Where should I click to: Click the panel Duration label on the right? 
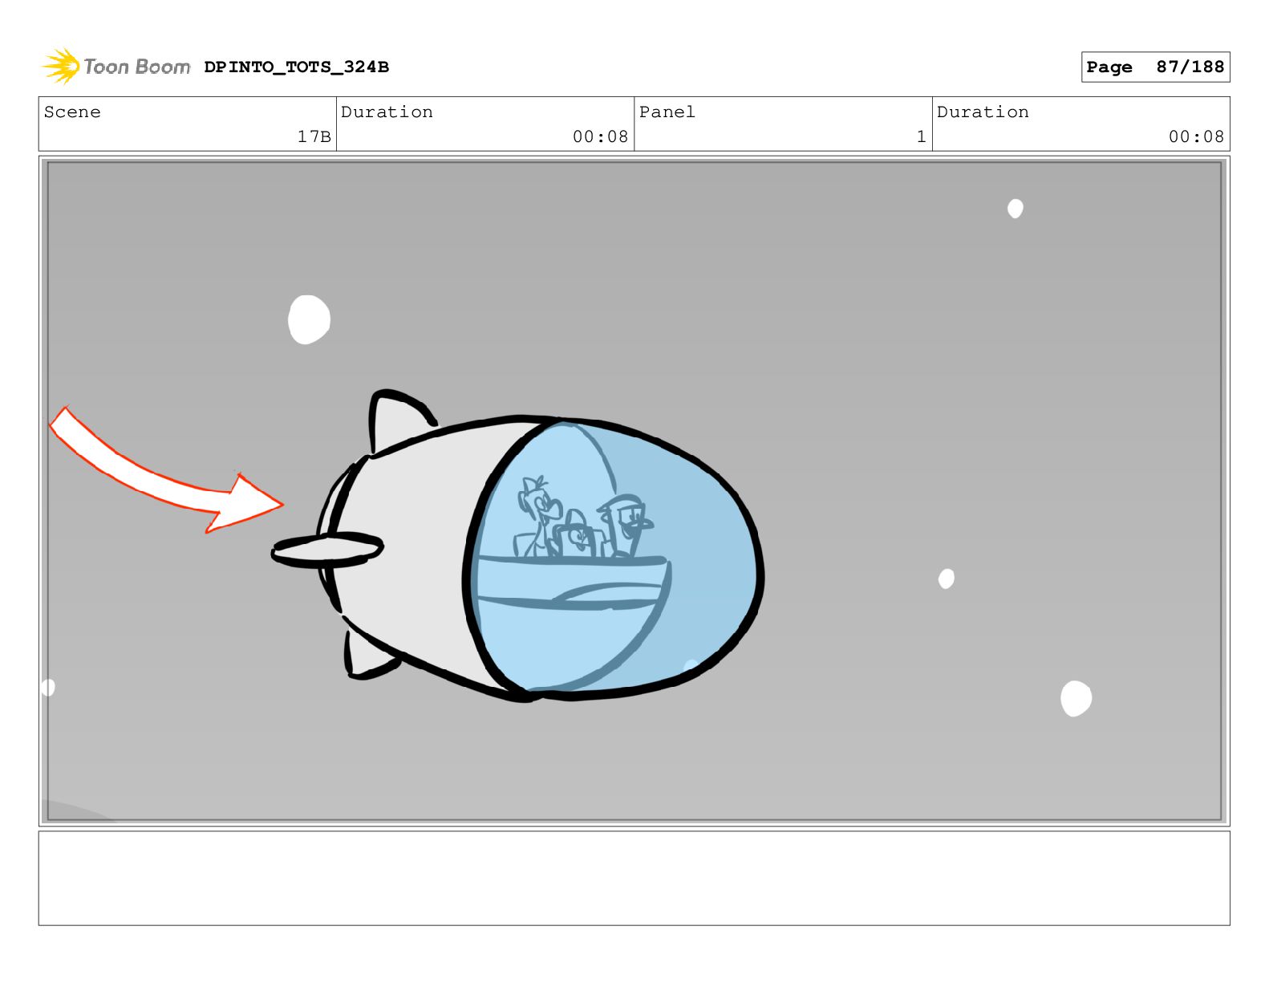(x=983, y=112)
